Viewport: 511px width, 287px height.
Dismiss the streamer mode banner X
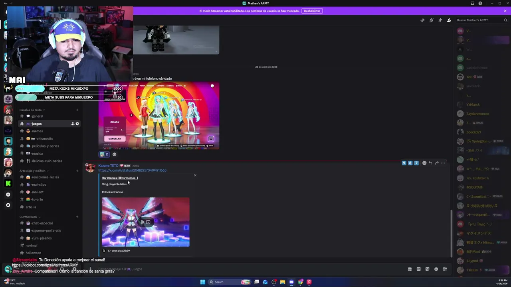click(505, 11)
